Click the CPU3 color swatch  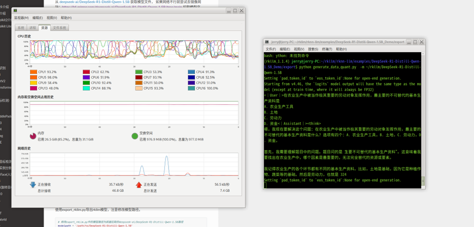(x=139, y=72)
